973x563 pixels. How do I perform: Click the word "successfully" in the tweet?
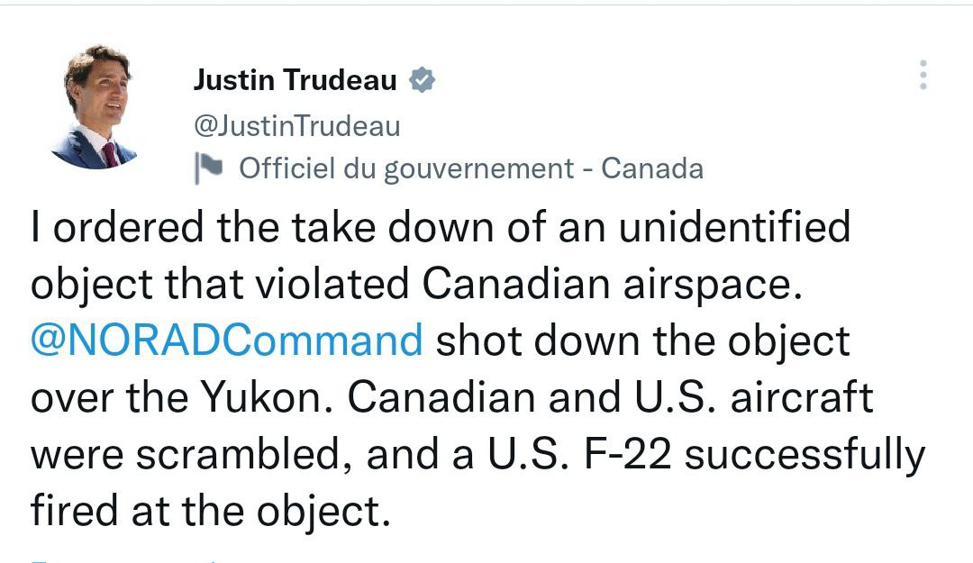[x=805, y=456]
